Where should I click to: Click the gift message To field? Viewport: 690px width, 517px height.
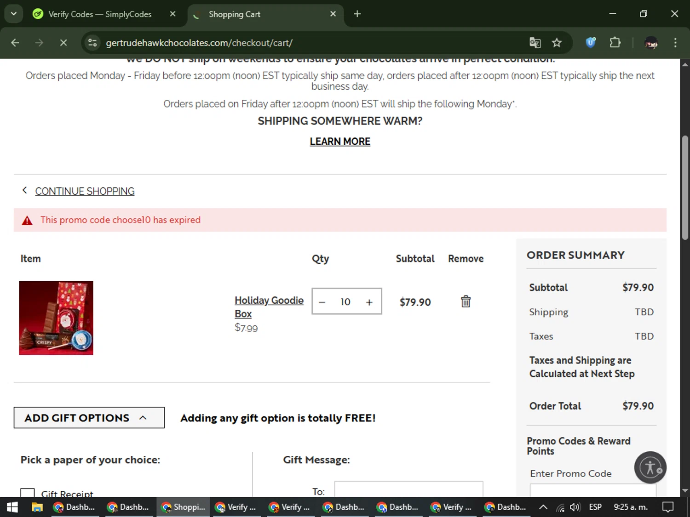tap(408, 489)
